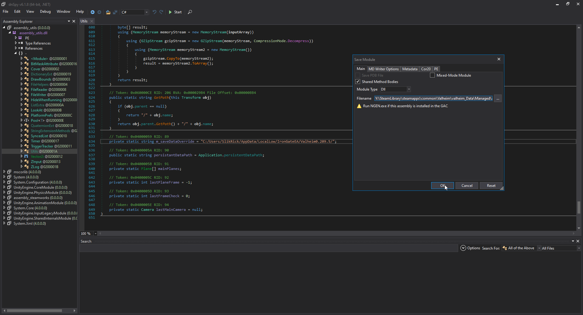This screenshot has height=315, width=583.
Task: Expand the mscorlib assembly node
Action: tap(4, 172)
